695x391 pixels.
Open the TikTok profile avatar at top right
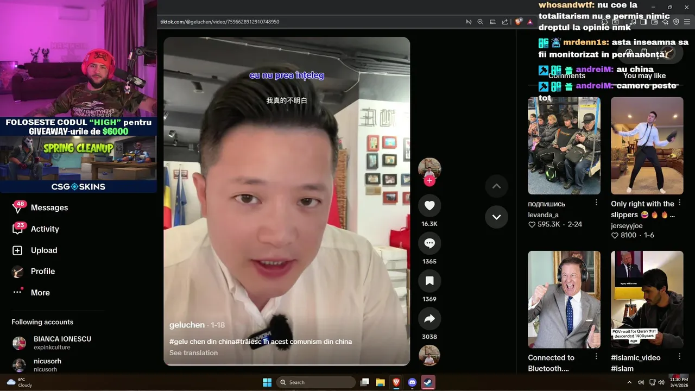(x=669, y=53)
